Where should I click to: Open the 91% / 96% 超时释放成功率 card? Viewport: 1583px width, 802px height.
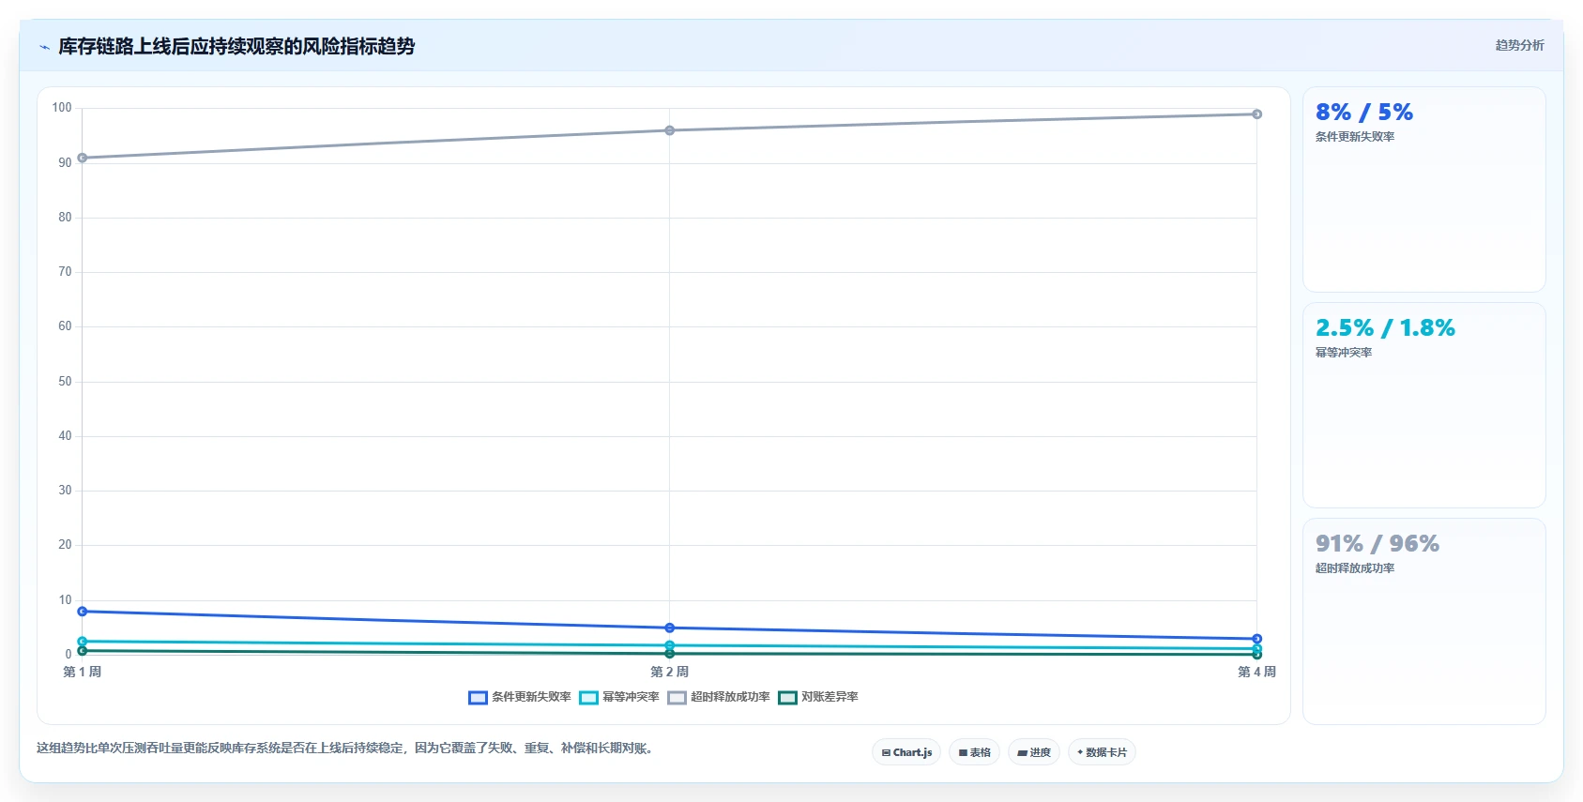click(x=1423, y=621)
